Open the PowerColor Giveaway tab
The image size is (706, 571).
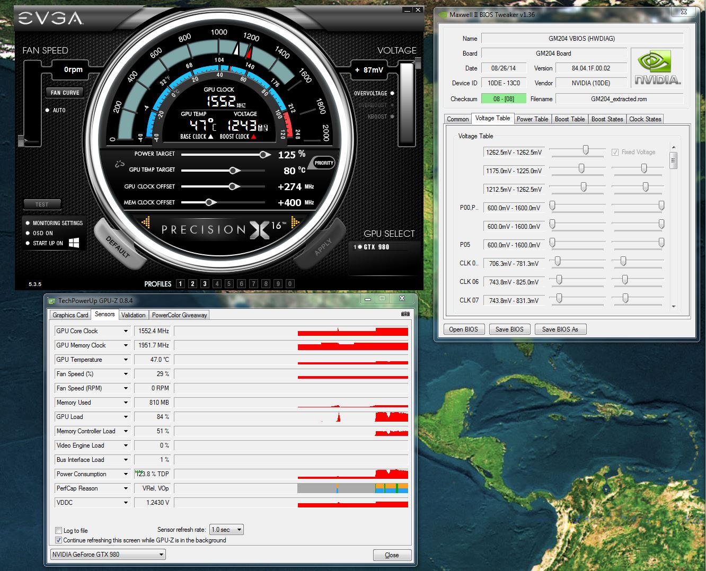tap(179, 315)
